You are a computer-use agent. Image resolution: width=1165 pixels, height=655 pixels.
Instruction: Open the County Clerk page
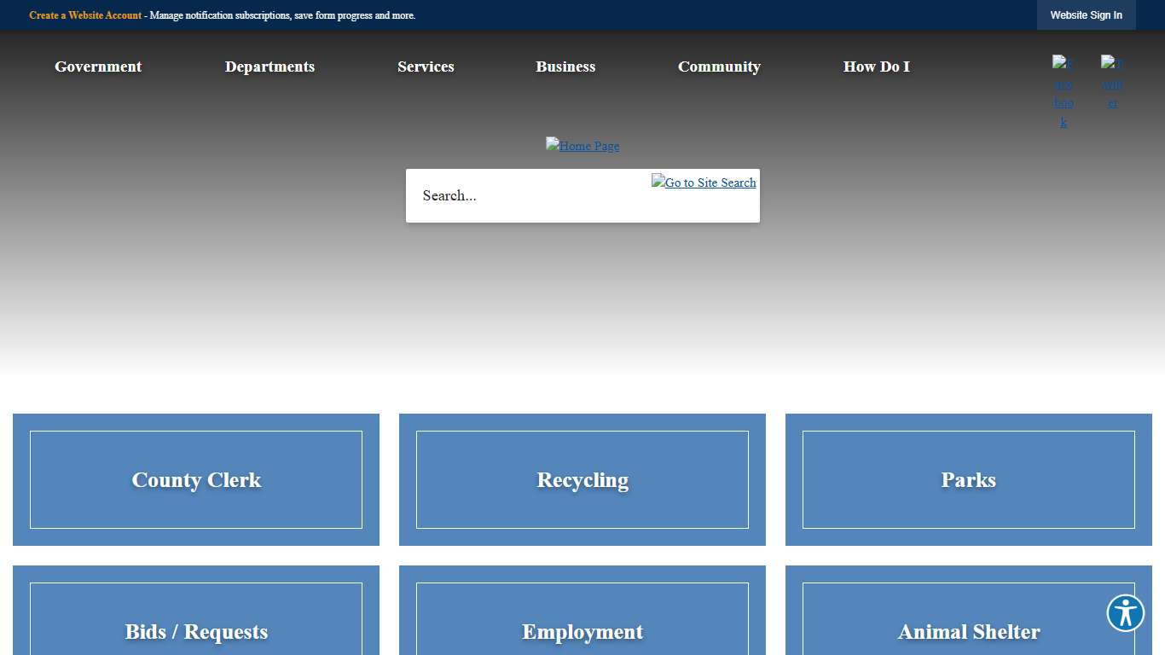196,479
